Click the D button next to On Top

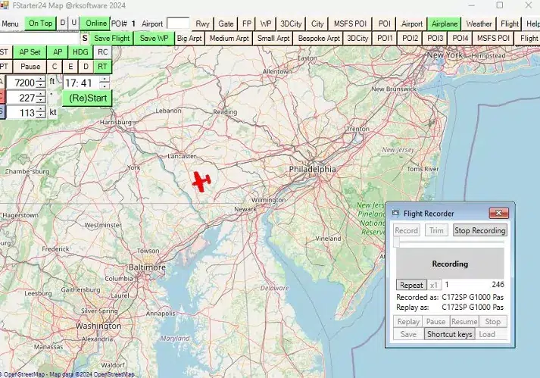coord(63,23)
